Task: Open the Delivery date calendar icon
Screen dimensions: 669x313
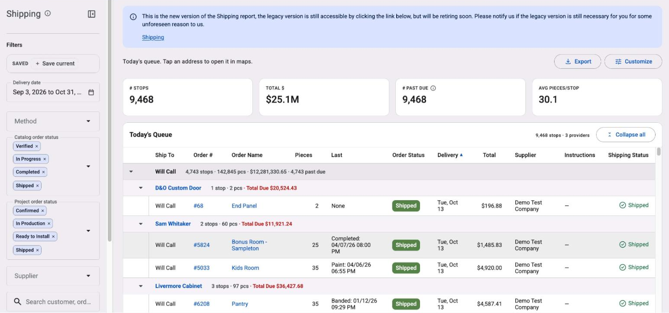Action: (91, 92)
